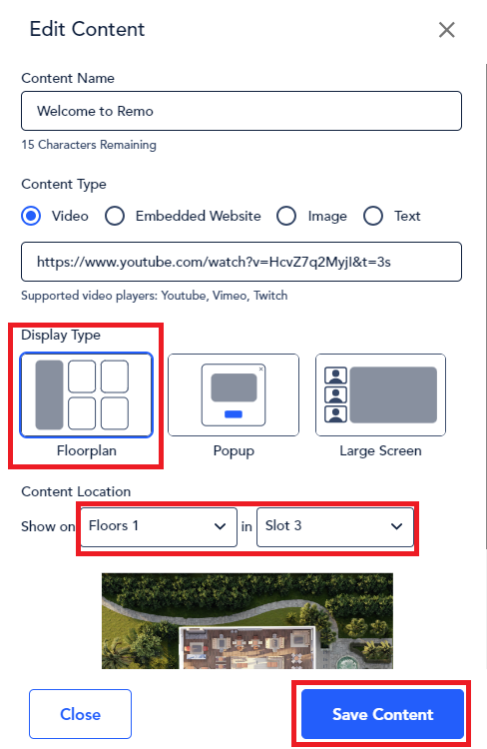Click the Close button
The image size is (487, 749).
pos(80,714)
